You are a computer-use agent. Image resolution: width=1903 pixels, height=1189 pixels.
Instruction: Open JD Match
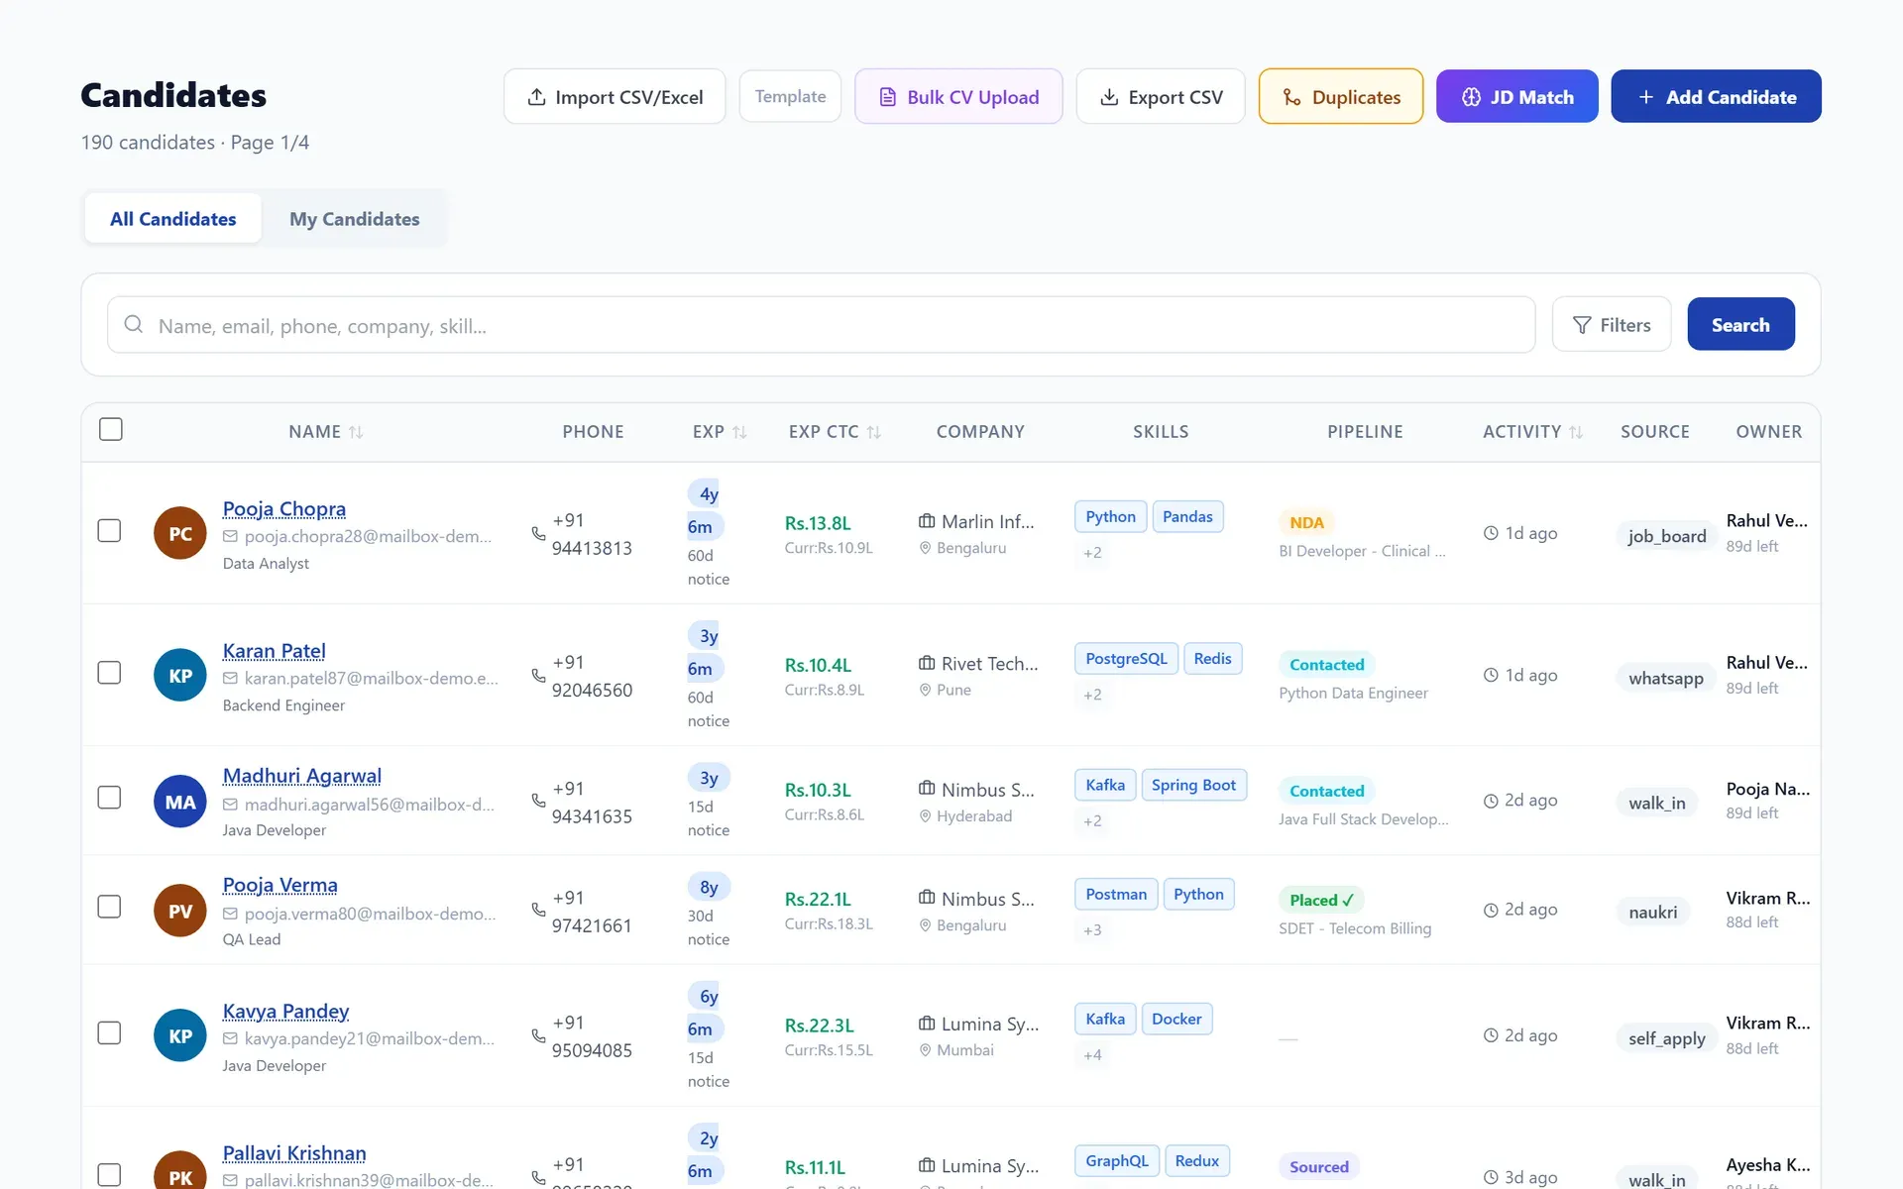click(x=1516, y=96)
